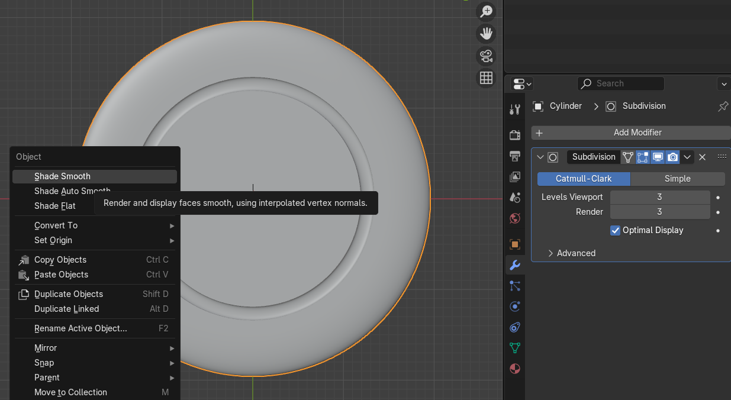Toggle the modifier's render camera visibility
The image size is (731, 400).
tap(672, 157)
